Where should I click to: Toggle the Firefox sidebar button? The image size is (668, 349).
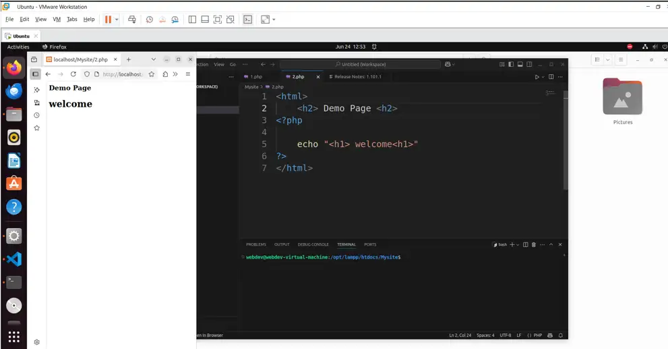tap(36, 74)
